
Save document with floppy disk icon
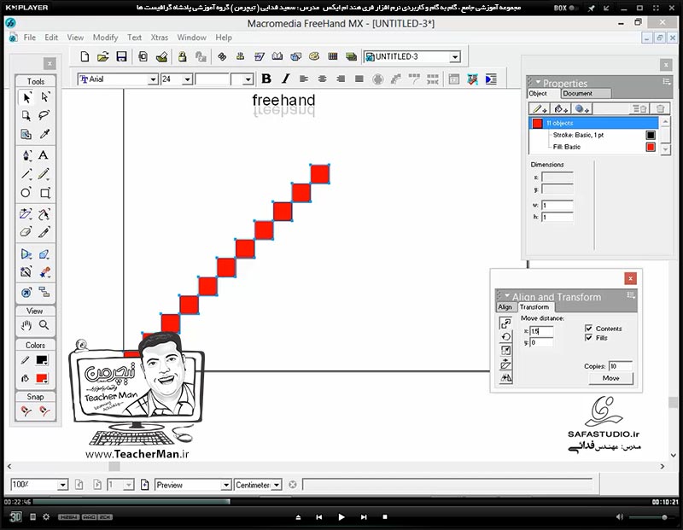pos(121,56)
